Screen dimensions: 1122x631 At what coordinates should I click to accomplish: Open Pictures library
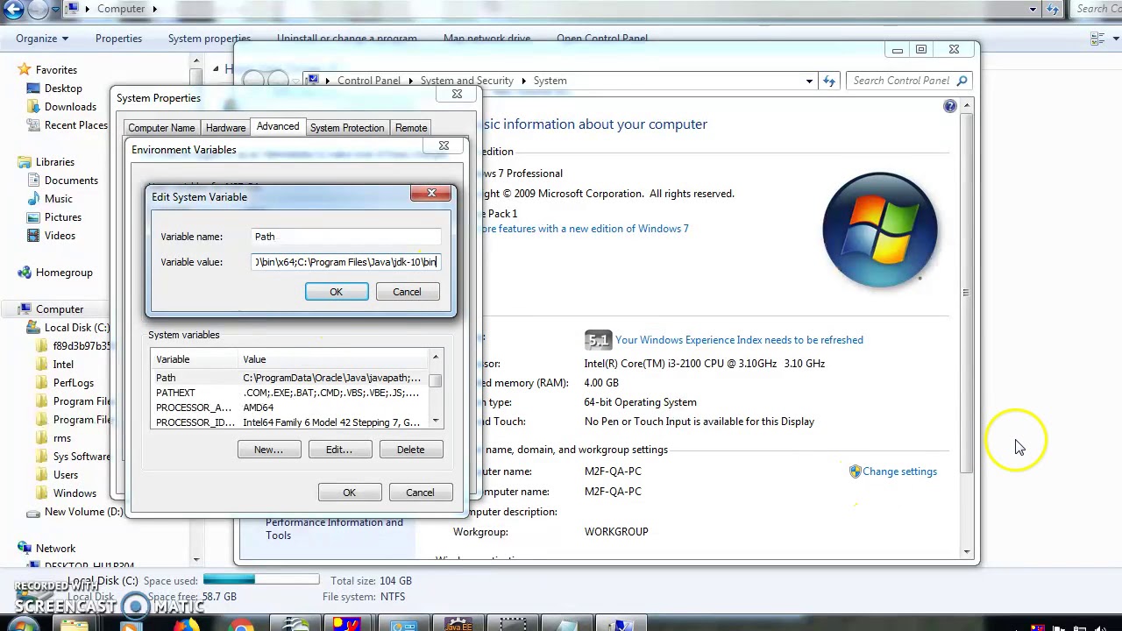pyautogui.click(x=62, y=217)
